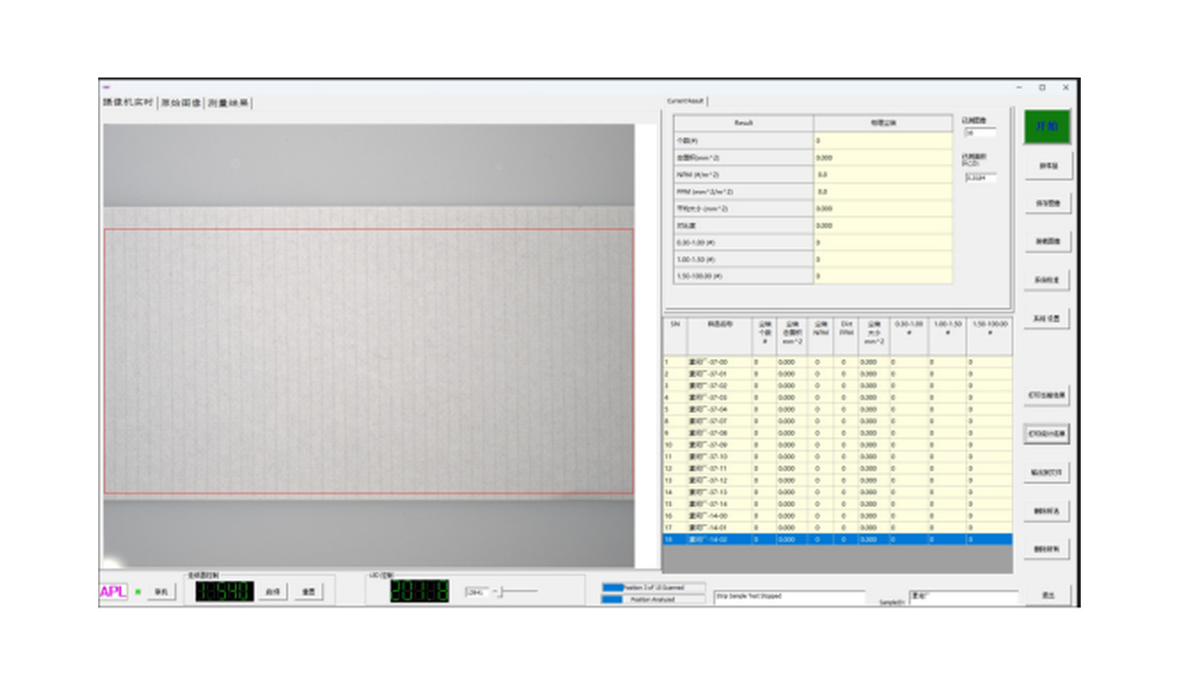
Task: Click the 重置 button beside the encoder display
Action: (309, 592)
